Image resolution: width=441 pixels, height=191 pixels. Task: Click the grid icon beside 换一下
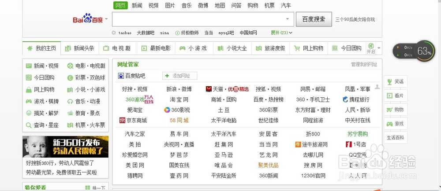click(88, 187)
